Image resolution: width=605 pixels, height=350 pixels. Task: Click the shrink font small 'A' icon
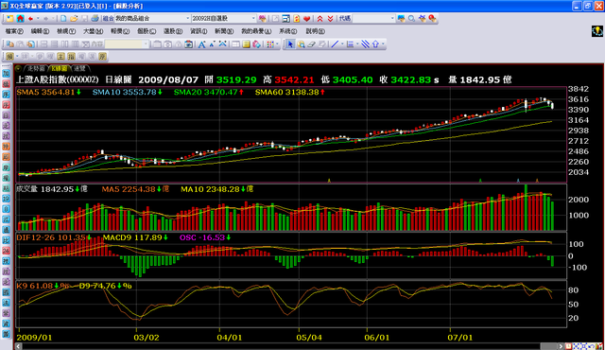click(212, 44)
